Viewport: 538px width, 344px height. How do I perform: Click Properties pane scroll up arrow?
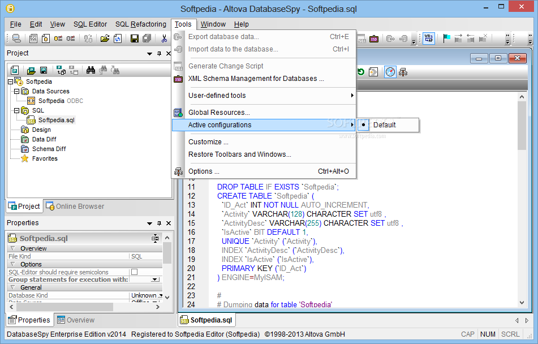pos(167,238)
